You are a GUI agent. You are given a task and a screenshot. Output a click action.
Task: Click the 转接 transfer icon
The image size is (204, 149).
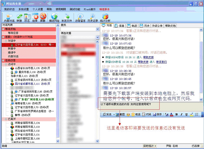coord(19,18)
